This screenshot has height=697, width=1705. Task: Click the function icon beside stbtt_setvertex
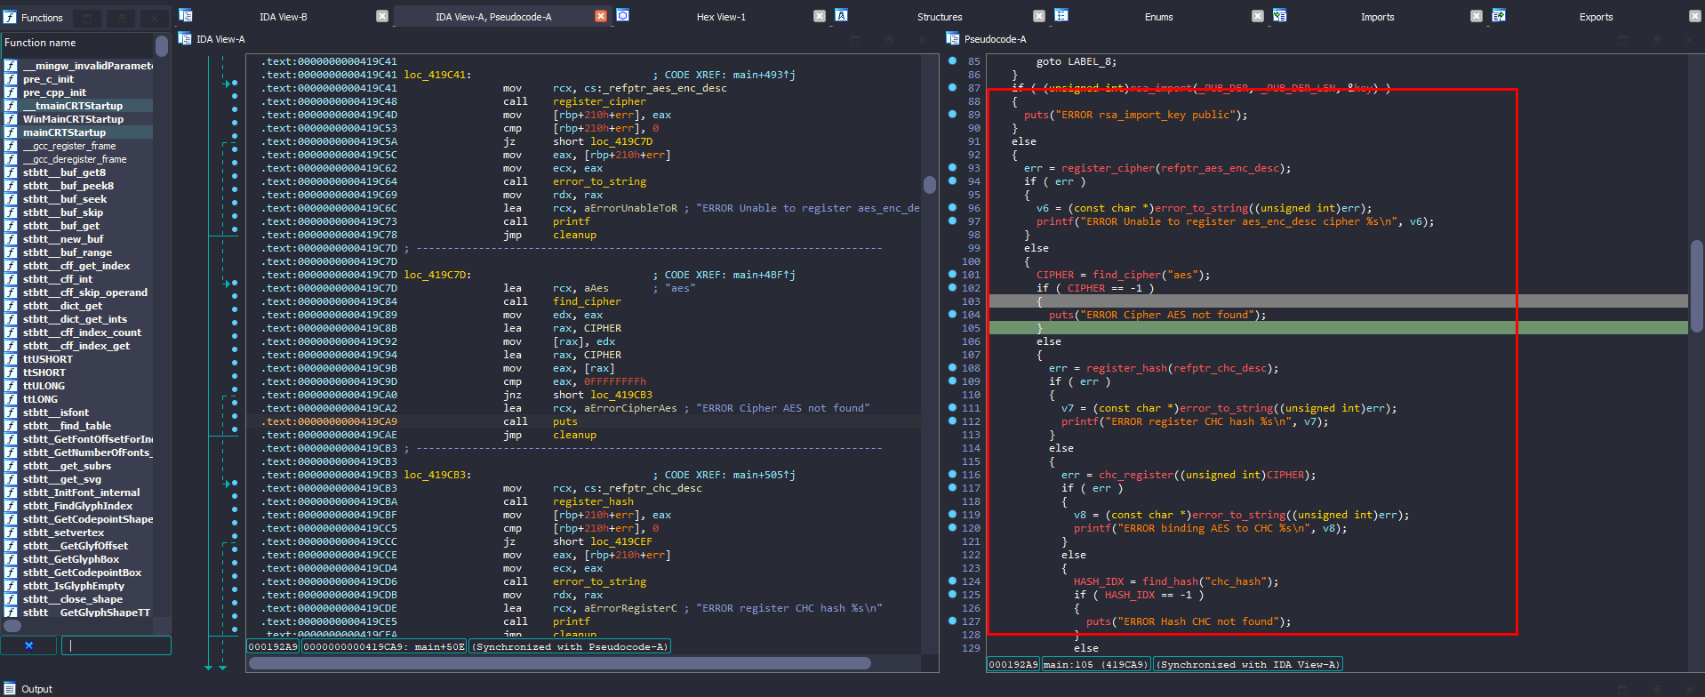[x=11, y=533]
